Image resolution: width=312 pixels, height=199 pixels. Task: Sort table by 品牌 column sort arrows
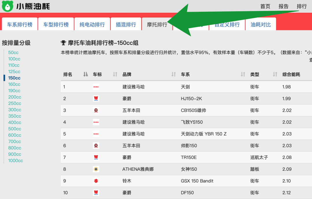174,74
